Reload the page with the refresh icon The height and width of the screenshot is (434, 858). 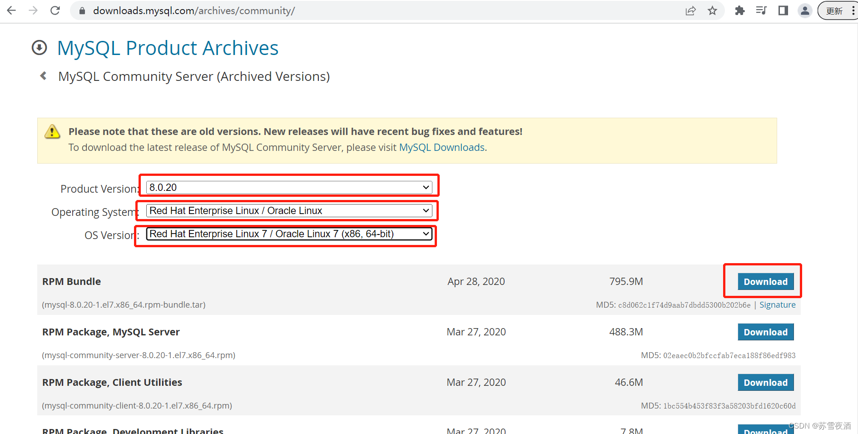point(55,10)
